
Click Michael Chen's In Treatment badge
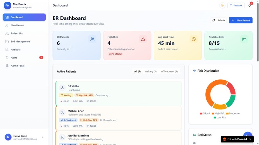[x=68, y=120]
